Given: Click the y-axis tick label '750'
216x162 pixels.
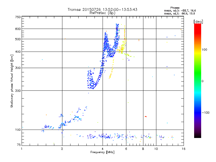Looking at the screenshot, I should click(x=18, y=17).
